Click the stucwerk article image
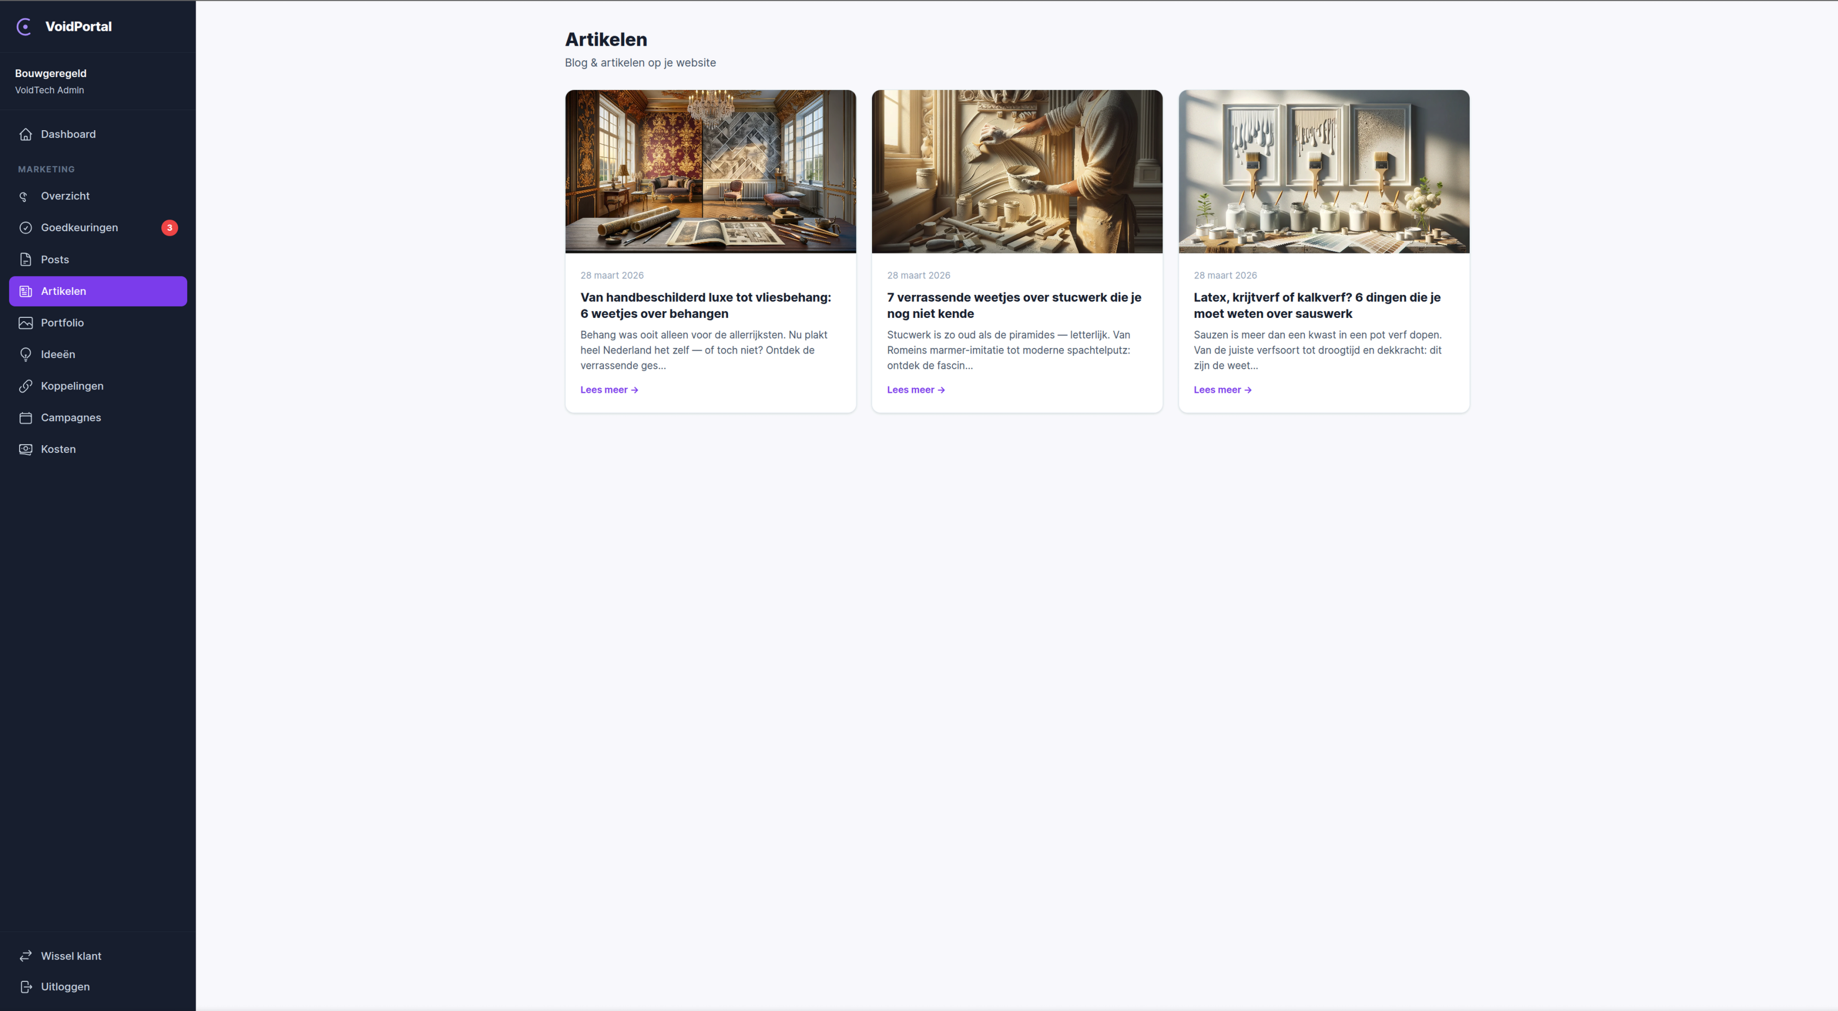The image size is (1838, 1011). pos(1016,171)
